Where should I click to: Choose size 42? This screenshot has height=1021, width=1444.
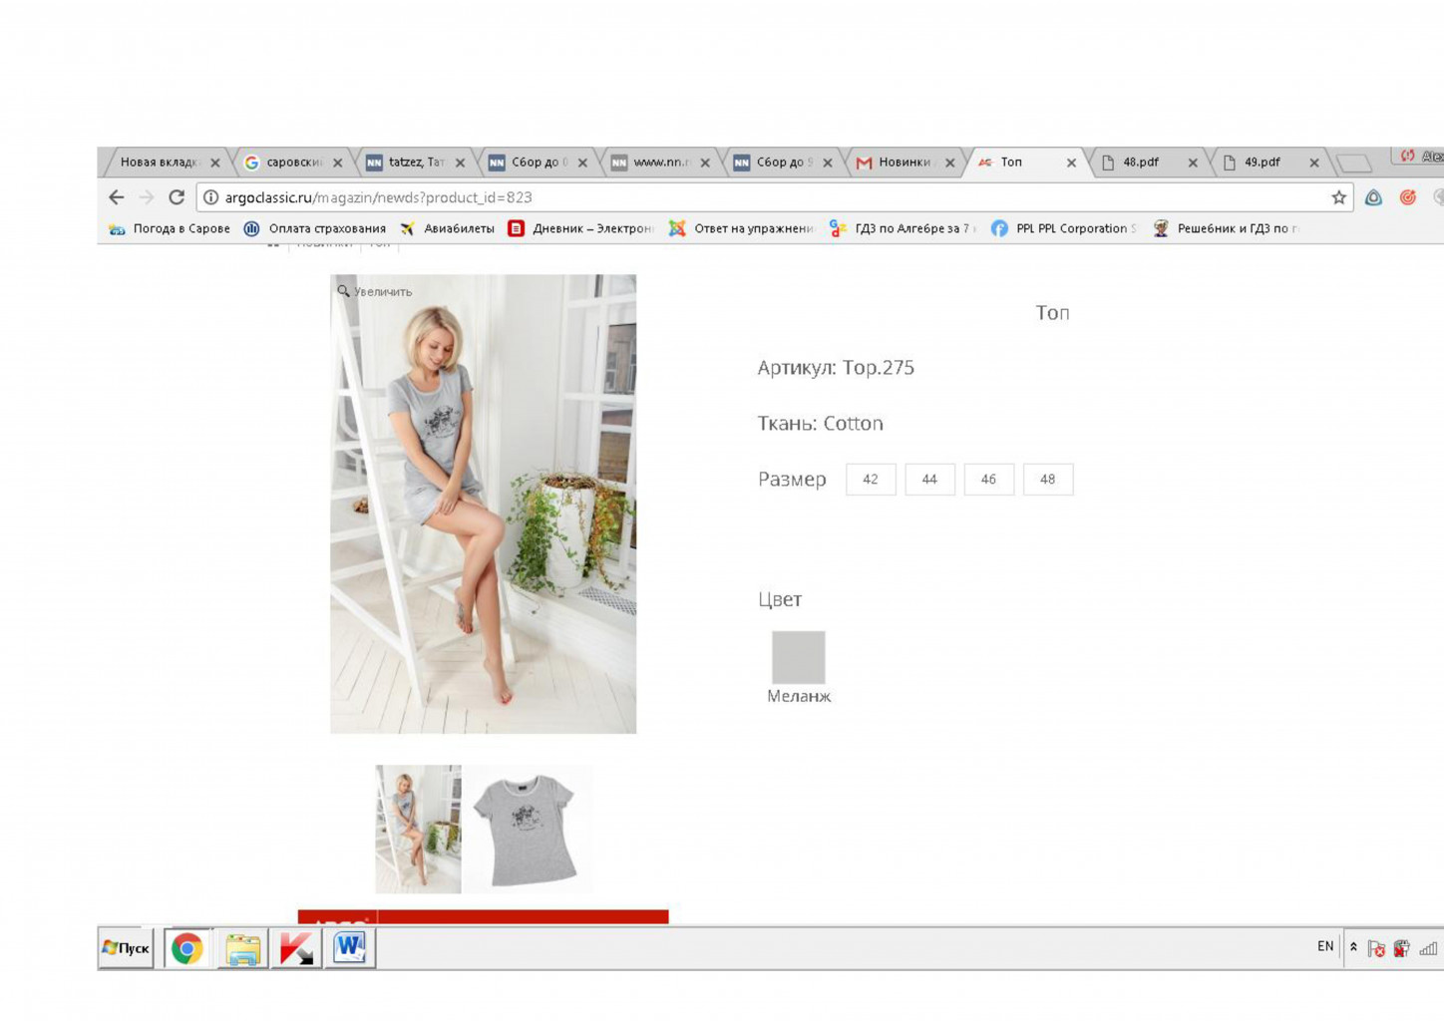click(871, 480)
